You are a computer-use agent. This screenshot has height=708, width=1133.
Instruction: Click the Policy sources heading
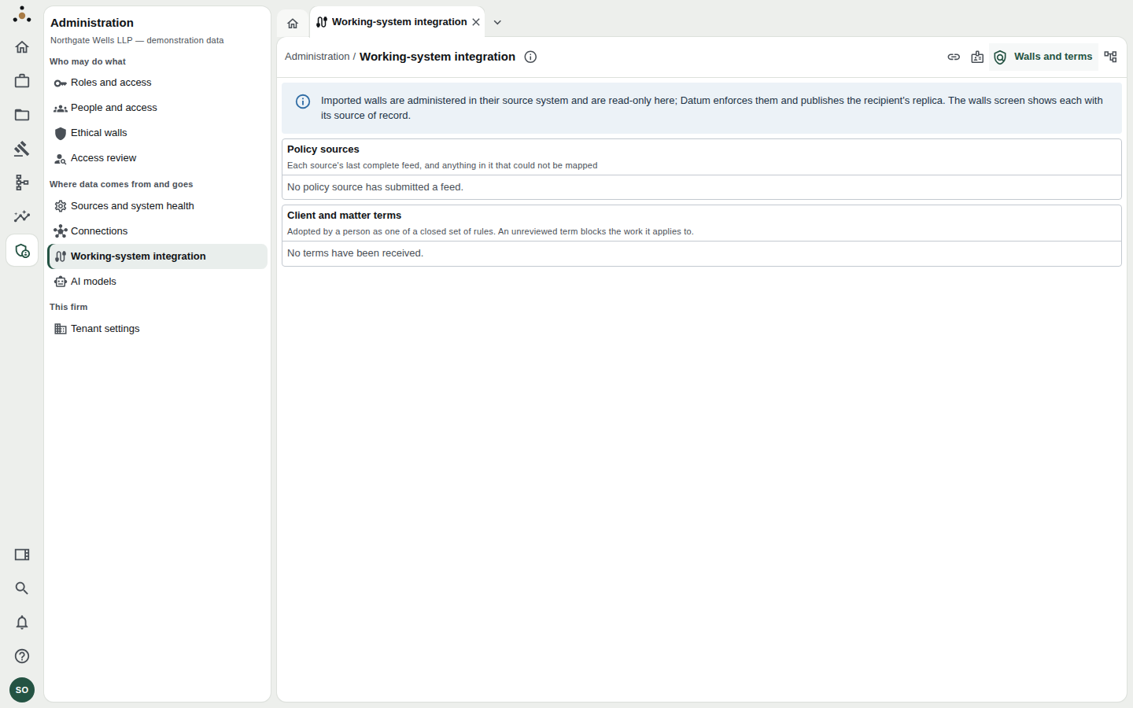pyautogui.click(x=323, y=149)
